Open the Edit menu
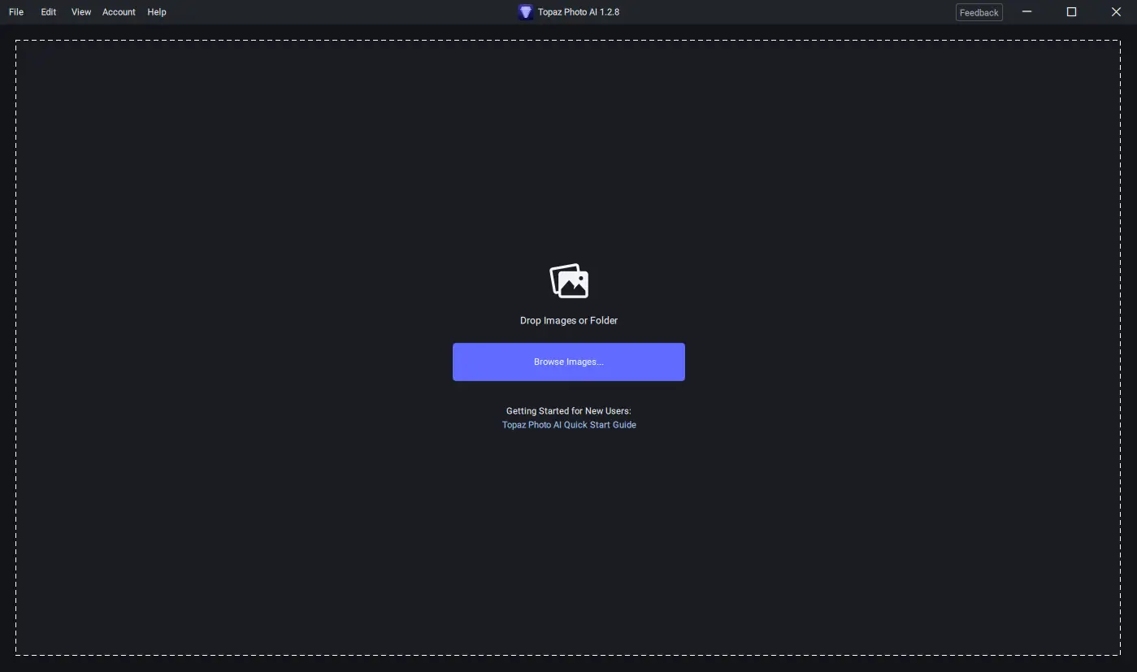This screenshot has height=672, width=1137. 49,12
